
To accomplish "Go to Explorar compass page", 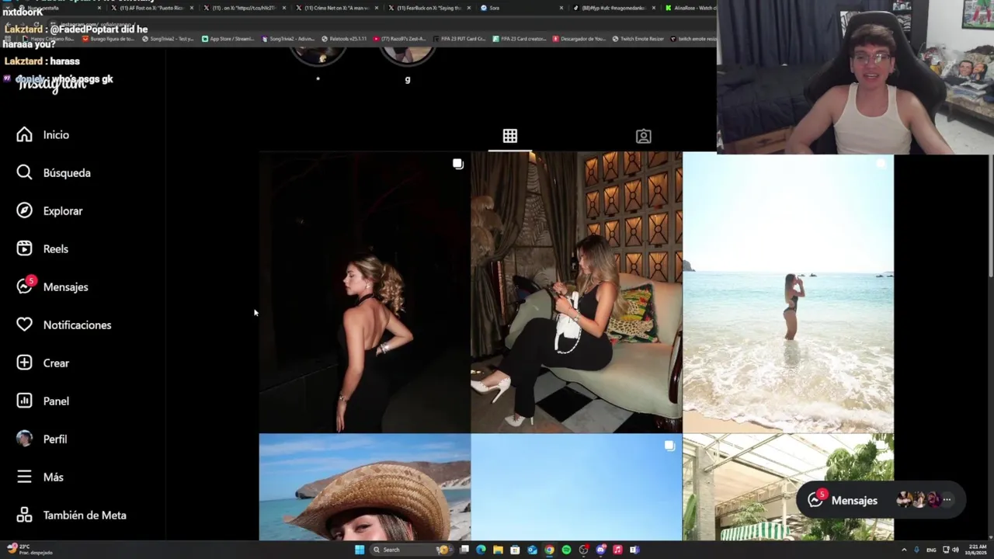I will pyautogui.click(x=50, y=211).
